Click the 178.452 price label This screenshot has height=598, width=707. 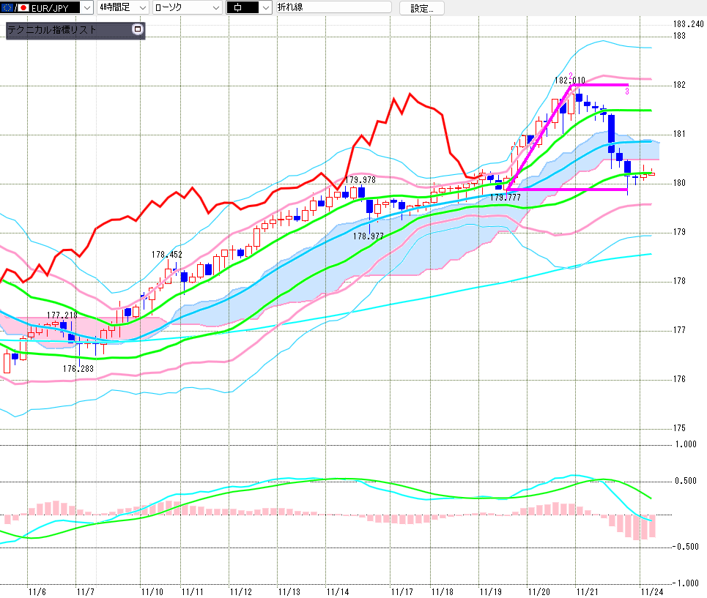click(167, 254)
